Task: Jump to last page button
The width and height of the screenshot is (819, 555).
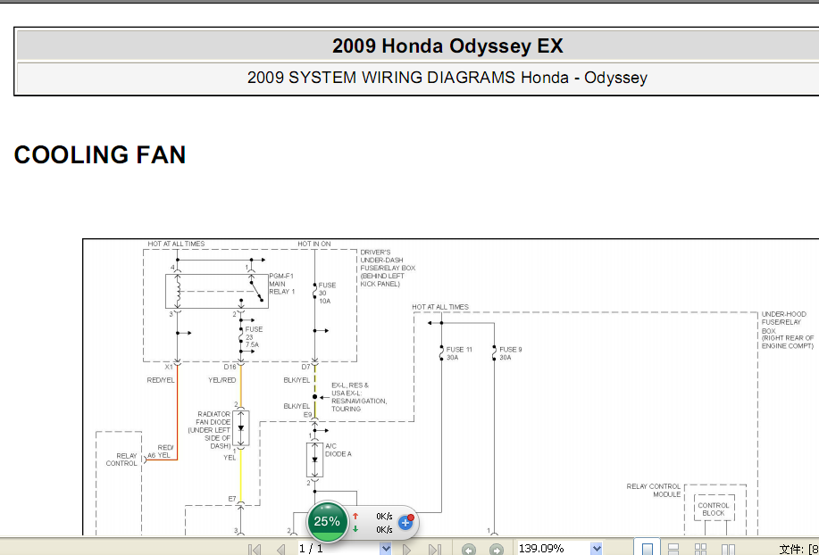Action: click(434, 549)
